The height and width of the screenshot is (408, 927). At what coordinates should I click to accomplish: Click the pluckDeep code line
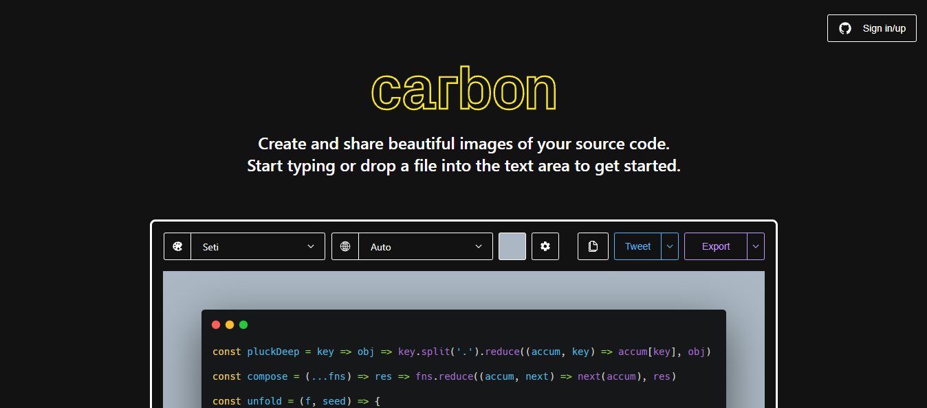[x=461, y=352]
